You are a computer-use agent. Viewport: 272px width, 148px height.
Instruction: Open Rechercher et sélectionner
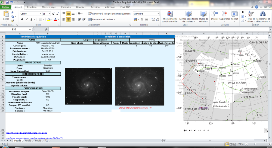263,17
